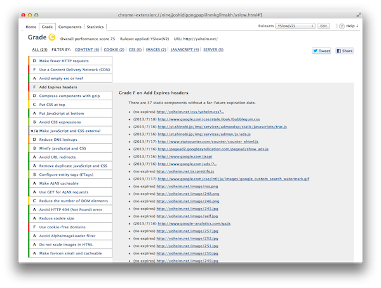Select Add Expires headers rule

coord(70,87)
